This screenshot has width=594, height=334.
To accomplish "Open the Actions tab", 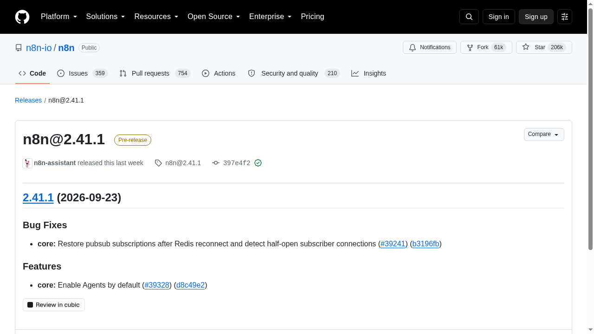I will (219, 73).
